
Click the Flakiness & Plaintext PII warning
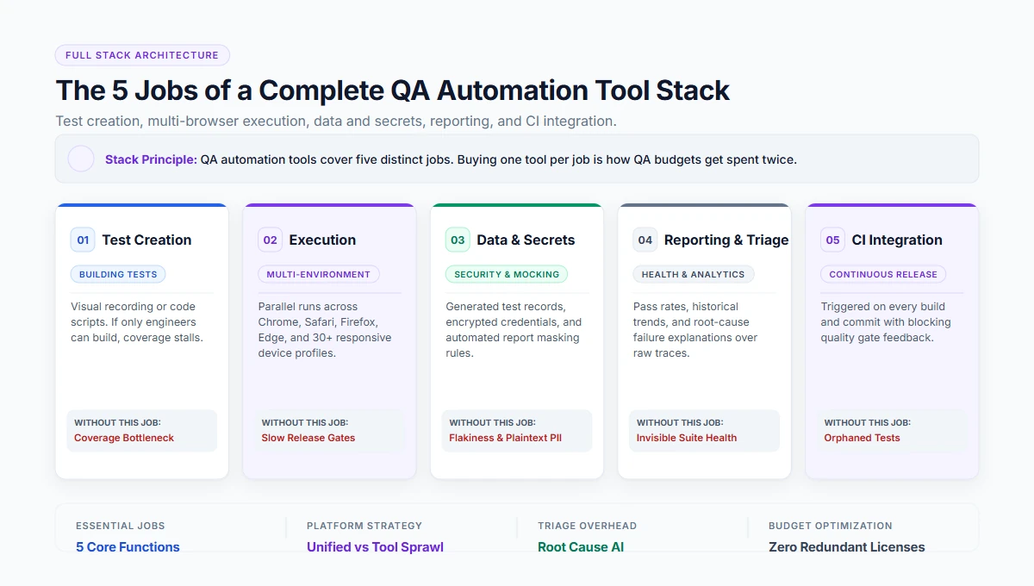click(505, 438)
